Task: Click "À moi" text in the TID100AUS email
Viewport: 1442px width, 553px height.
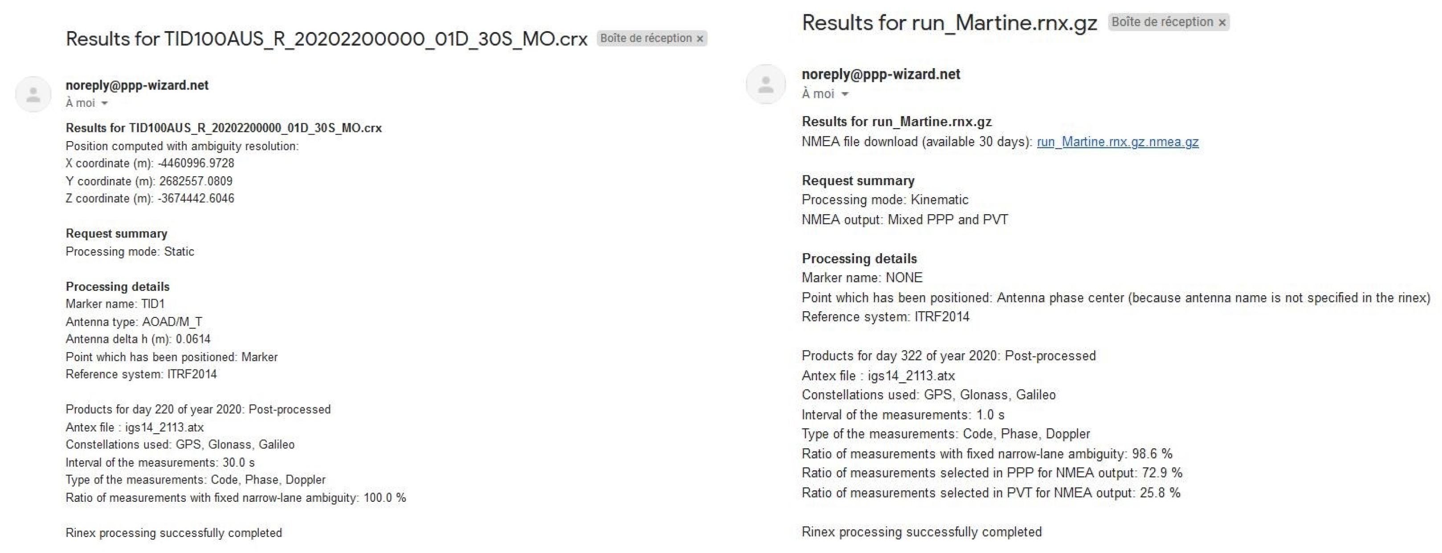Action: (80, 103)
